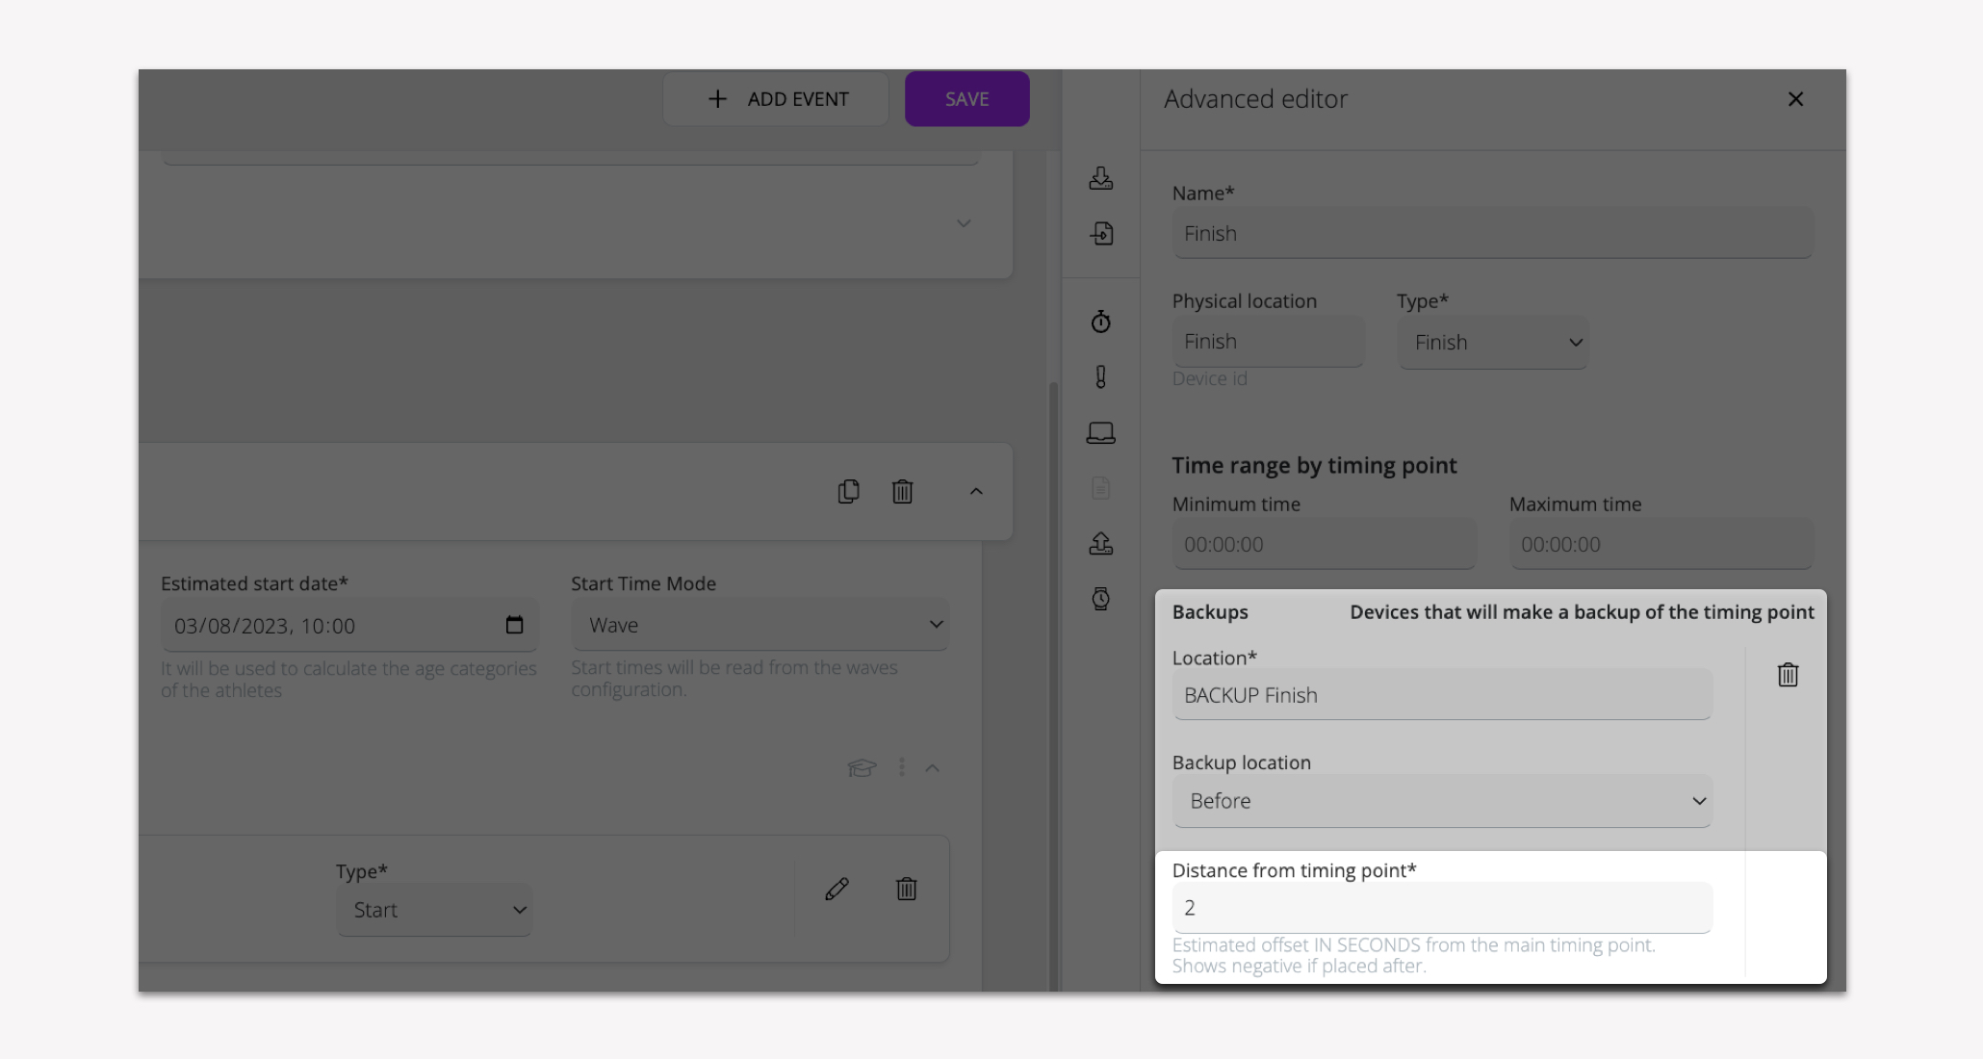Click the purple SAVE button
1983x1059 pixels.
tap(966, 99)
